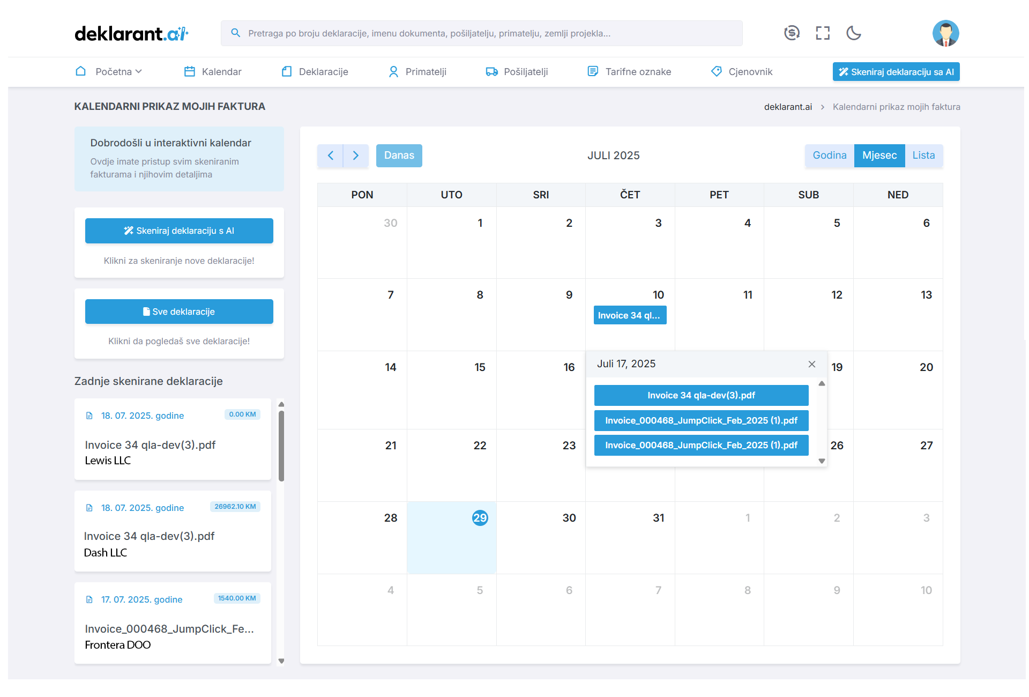Viewport: 1029px width, 697px height.
Task: Go to previous month with left arrow
Action: tap(330, 155)
